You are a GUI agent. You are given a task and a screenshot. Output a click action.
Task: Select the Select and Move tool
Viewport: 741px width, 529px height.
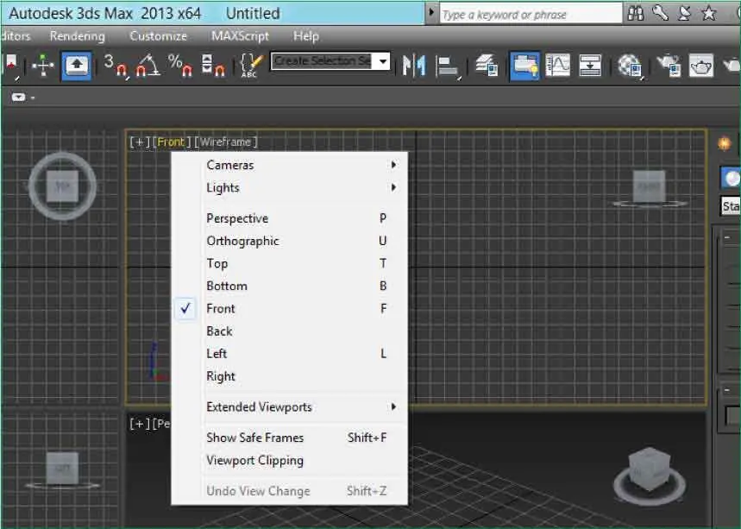click(43, 66)
